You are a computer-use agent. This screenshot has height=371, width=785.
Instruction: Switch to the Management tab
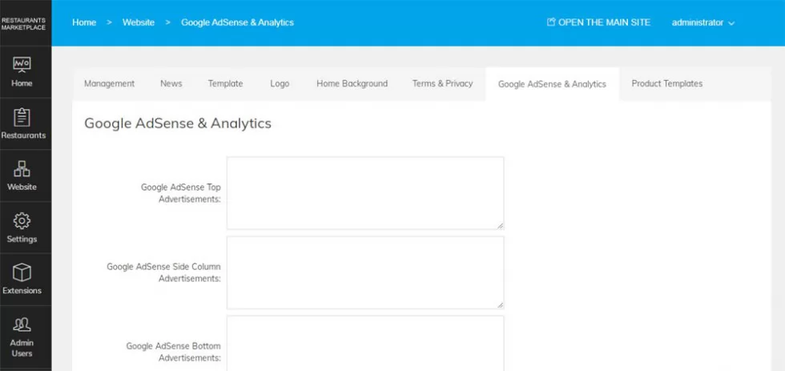(109, 83)
